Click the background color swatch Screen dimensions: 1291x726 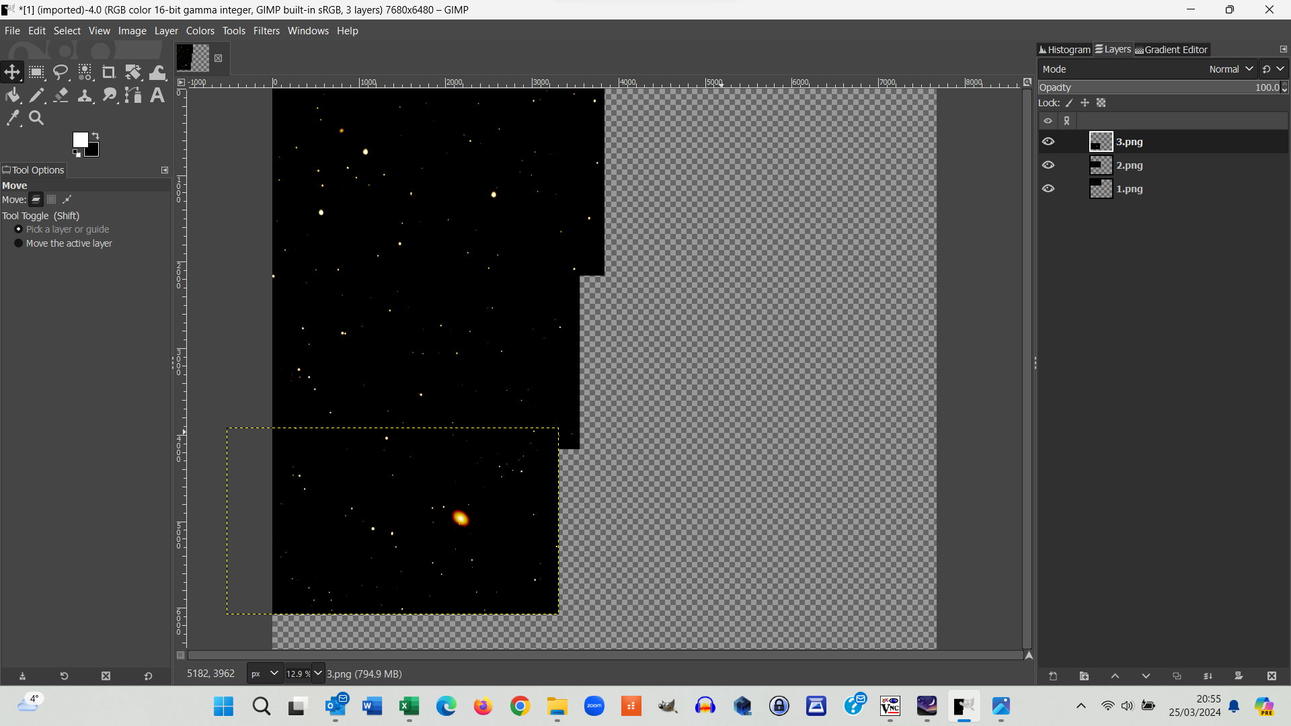click(93, 151)
